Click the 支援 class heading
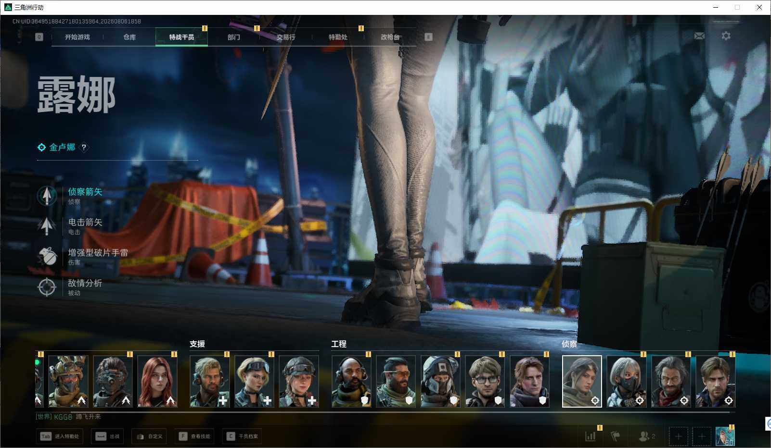771x448 pixels. 197,344
